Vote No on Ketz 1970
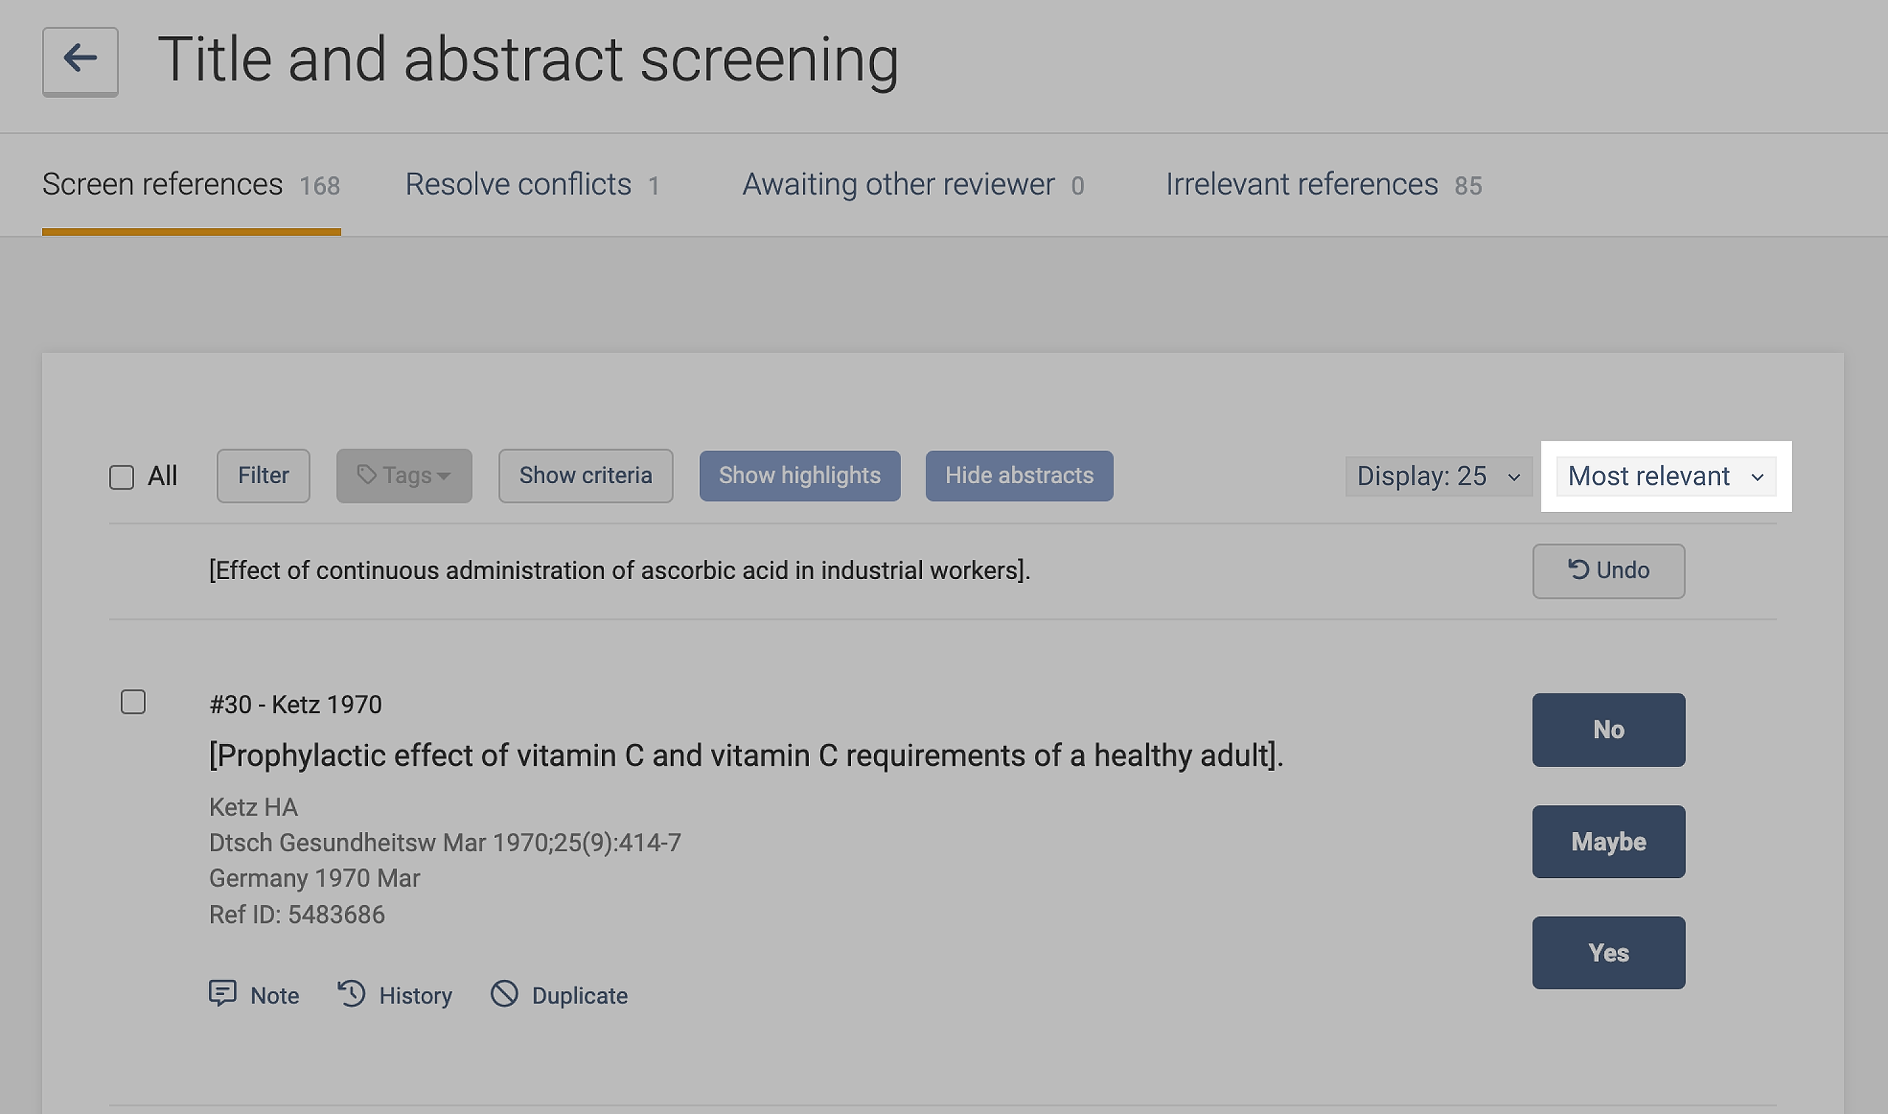 click(1608, 730)
